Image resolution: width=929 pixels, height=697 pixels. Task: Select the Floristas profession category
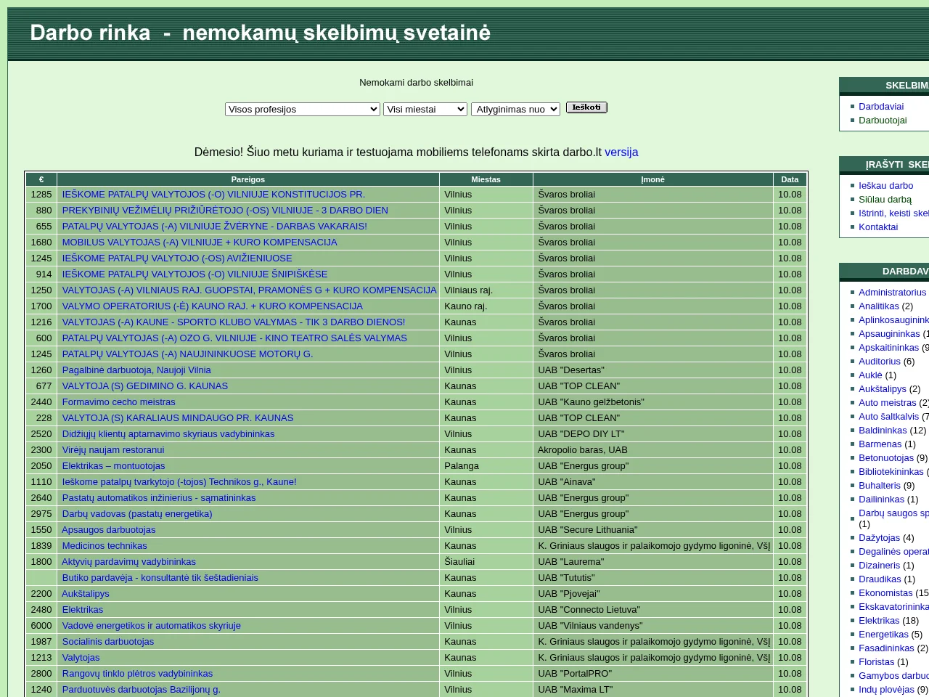coord(877,662)
